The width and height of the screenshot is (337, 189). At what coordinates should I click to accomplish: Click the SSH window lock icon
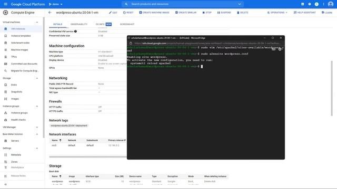(x=131, y=43)
